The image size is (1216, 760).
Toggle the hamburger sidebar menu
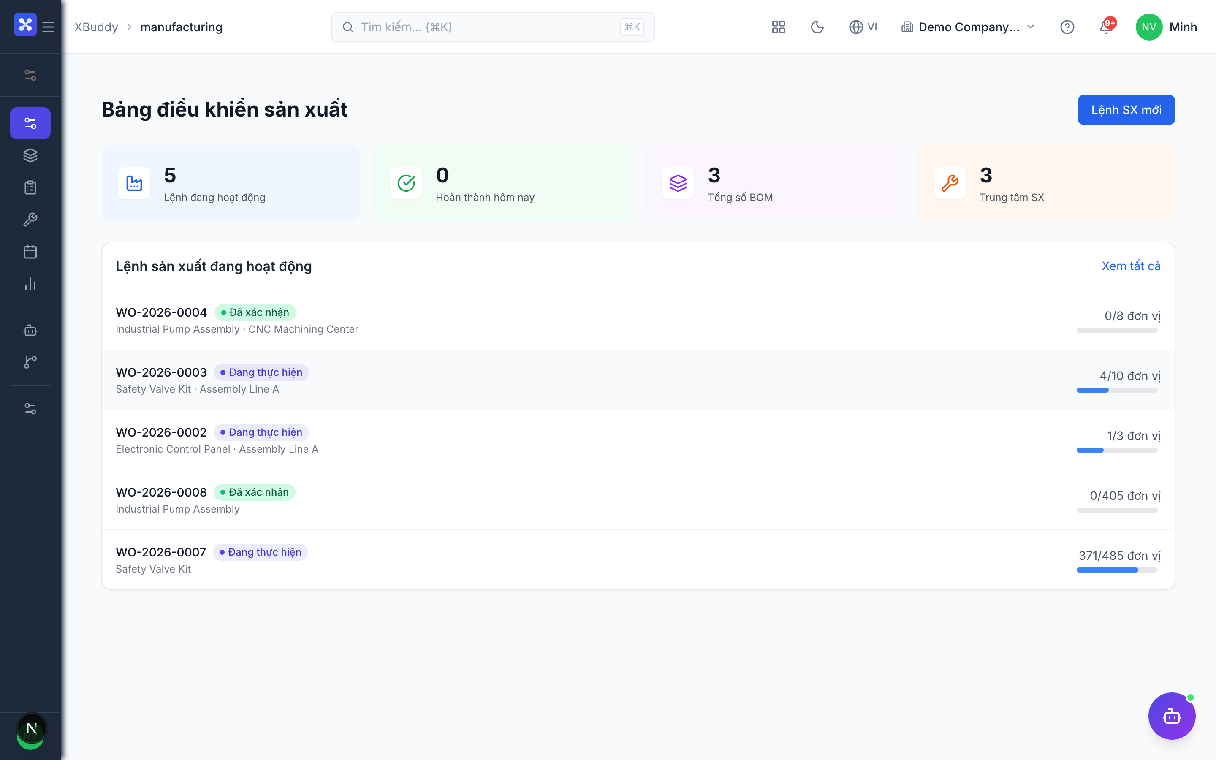pos(48,27)
